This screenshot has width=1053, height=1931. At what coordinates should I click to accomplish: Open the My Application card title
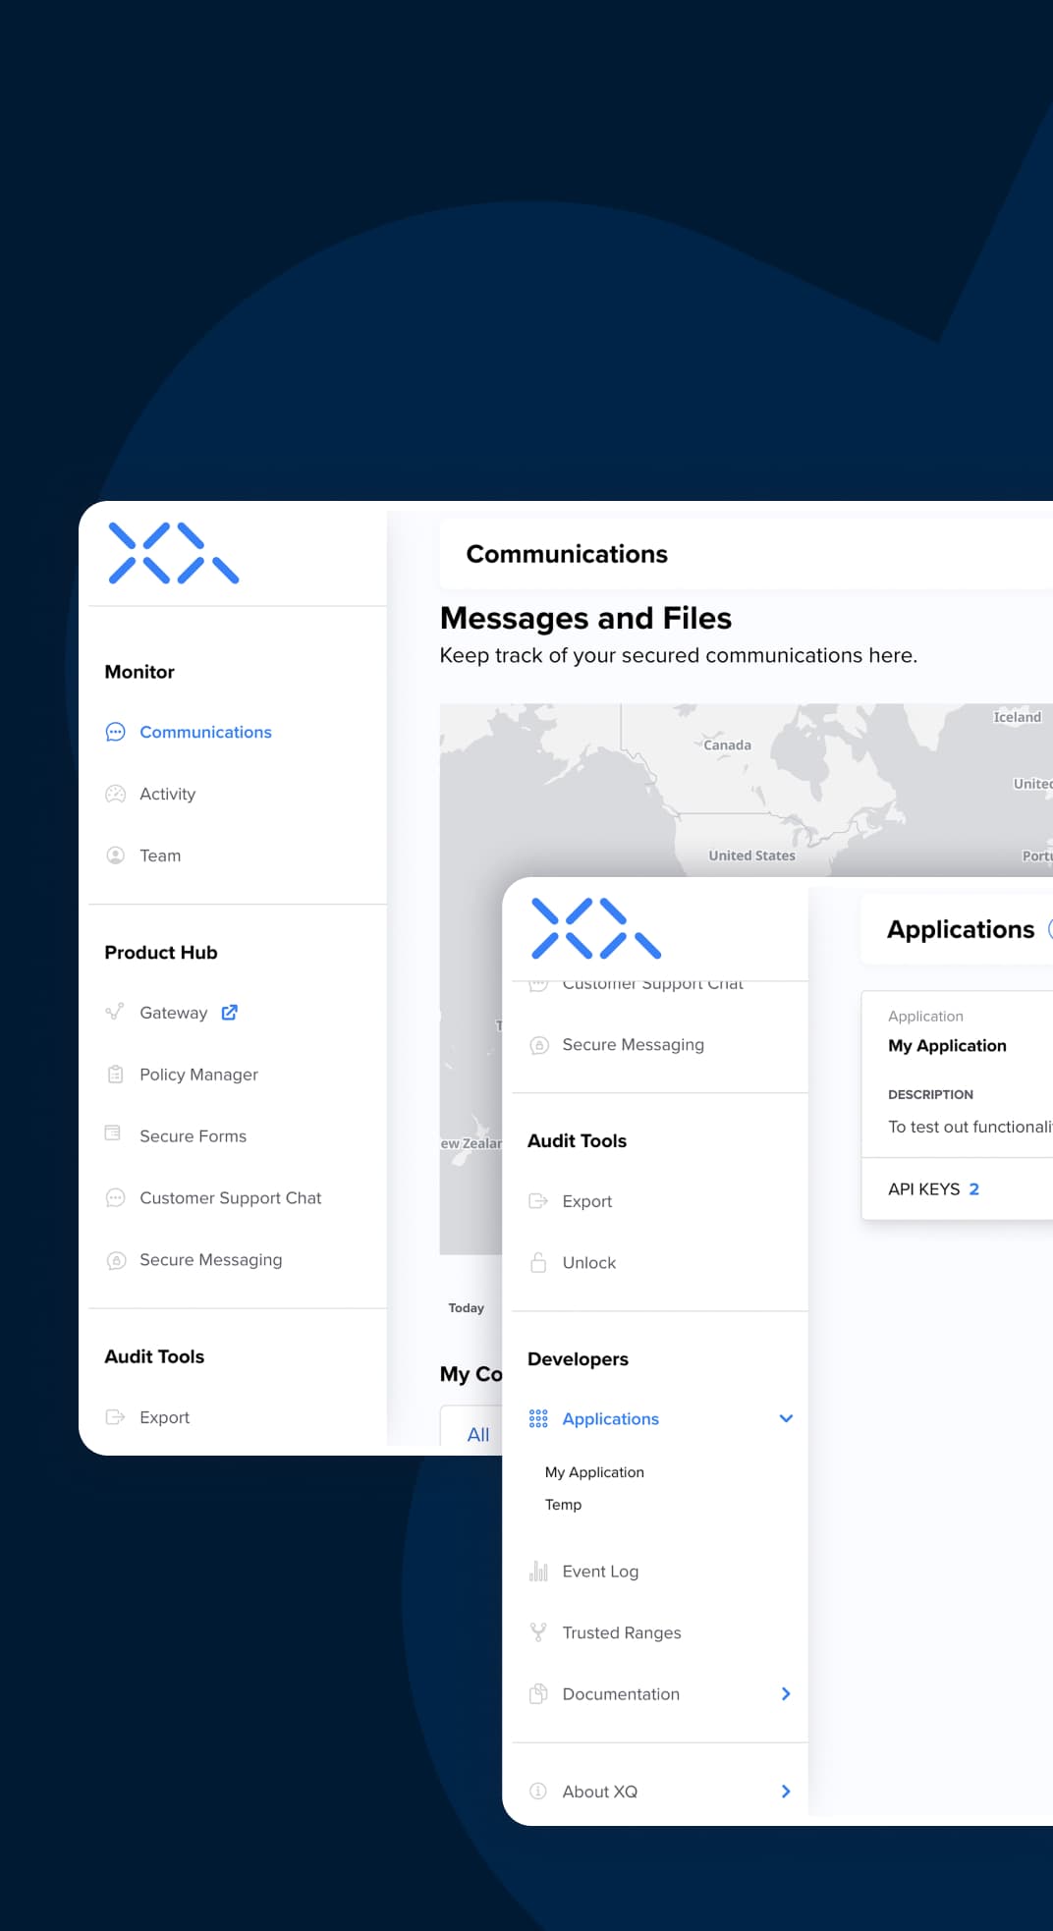point(947,1046)
